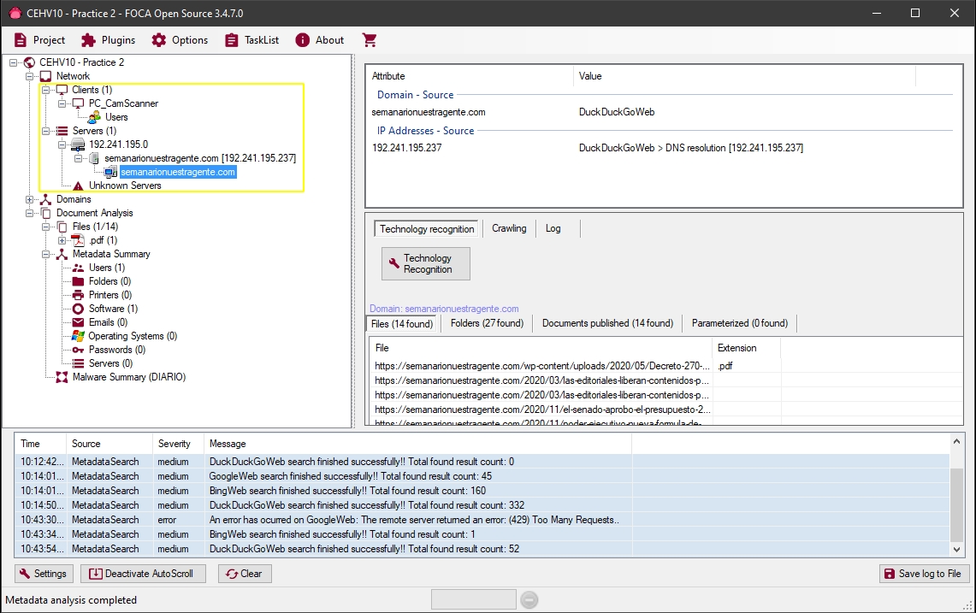Click the Unknown Servers warning icon

79,186
